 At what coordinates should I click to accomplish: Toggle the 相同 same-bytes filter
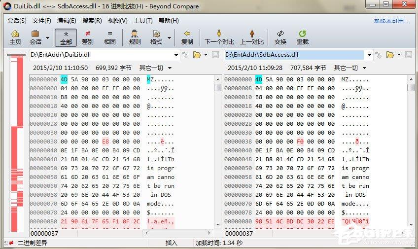coord(109,37)
